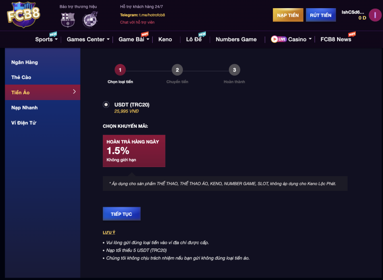
Task: Click the step 1 circle indicator
Action: pyautogui.click(x=120, y=70)
